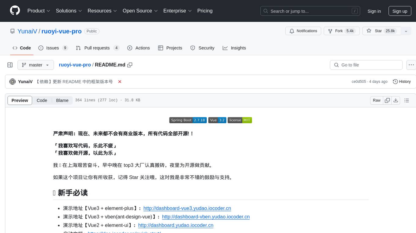
Task: Open the Product menu
Action: (x=39, y=11)
